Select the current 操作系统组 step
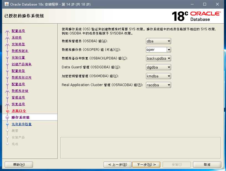226x171 pixels. click(20, 117)
